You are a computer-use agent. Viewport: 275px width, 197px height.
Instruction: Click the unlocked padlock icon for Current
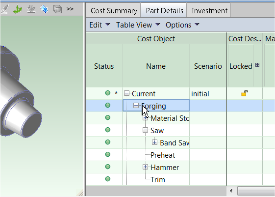pos(245,93)
